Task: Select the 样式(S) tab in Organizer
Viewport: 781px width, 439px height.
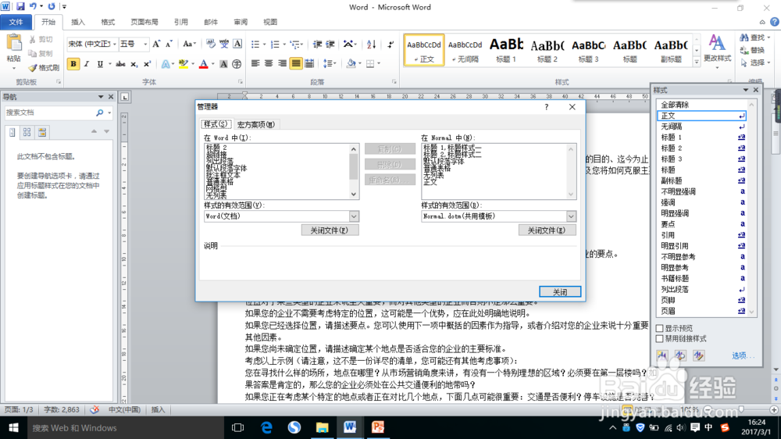Action: (x=216, y=124)
